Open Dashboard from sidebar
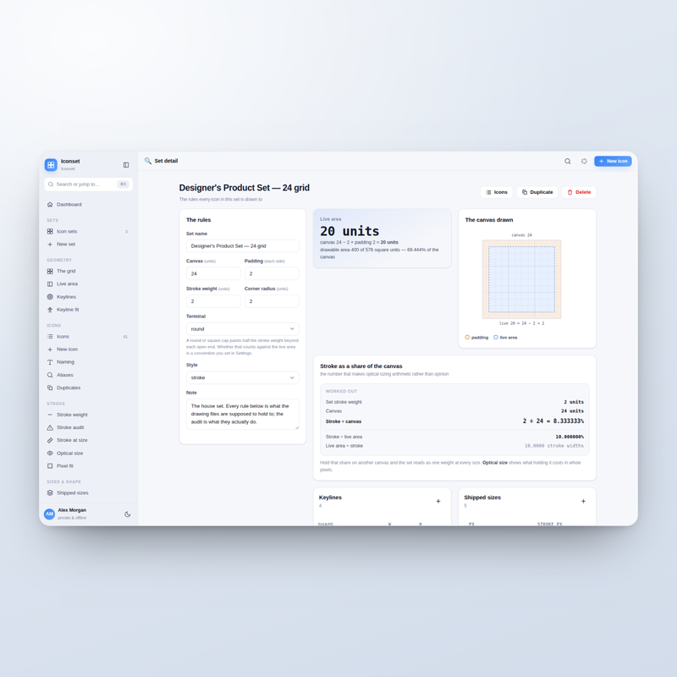This screenshot has height=677, width=677. [x=88, y=205]
